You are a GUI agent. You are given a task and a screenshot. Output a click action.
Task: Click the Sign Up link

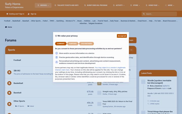pos(32,14)
